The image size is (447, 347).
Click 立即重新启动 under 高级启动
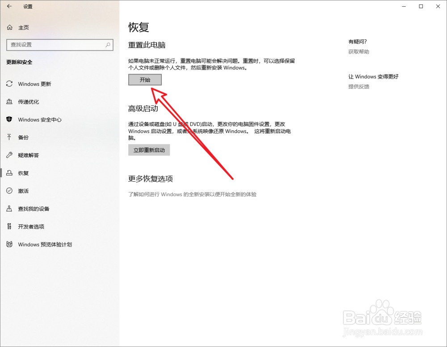(x=149, y=150)
